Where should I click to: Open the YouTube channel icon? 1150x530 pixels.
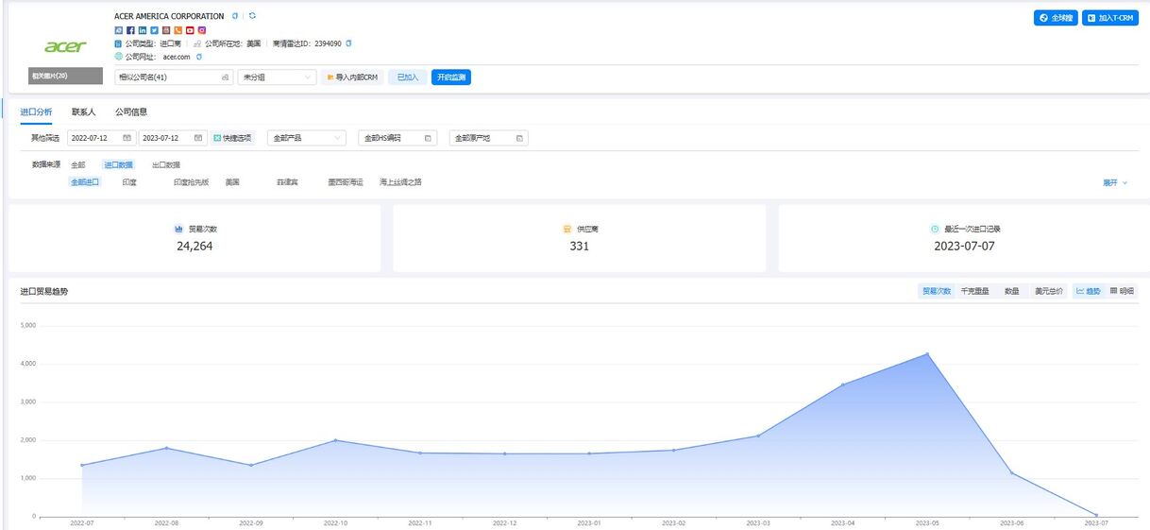point(191,30)
